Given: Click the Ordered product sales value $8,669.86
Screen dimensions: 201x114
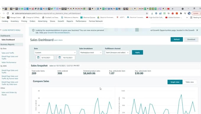Looking at the screenshot, I should pyautogui.click(x=89, y=73).
